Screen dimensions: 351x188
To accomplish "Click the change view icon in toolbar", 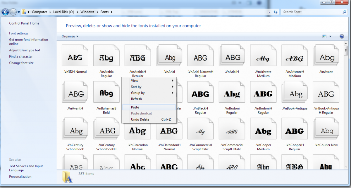I will [x=324, y=36].
